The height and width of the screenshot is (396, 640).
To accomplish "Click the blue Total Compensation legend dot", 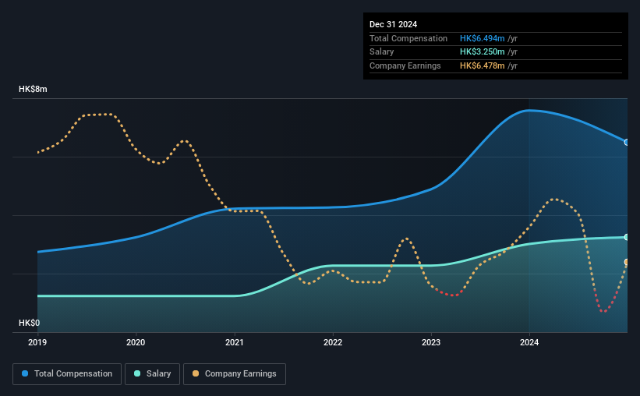I will [25, 373].
